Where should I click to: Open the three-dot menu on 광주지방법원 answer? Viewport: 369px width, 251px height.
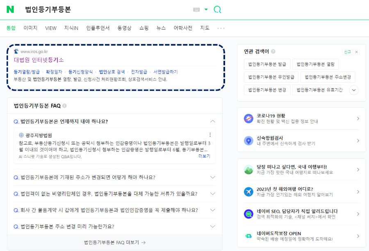210,135
